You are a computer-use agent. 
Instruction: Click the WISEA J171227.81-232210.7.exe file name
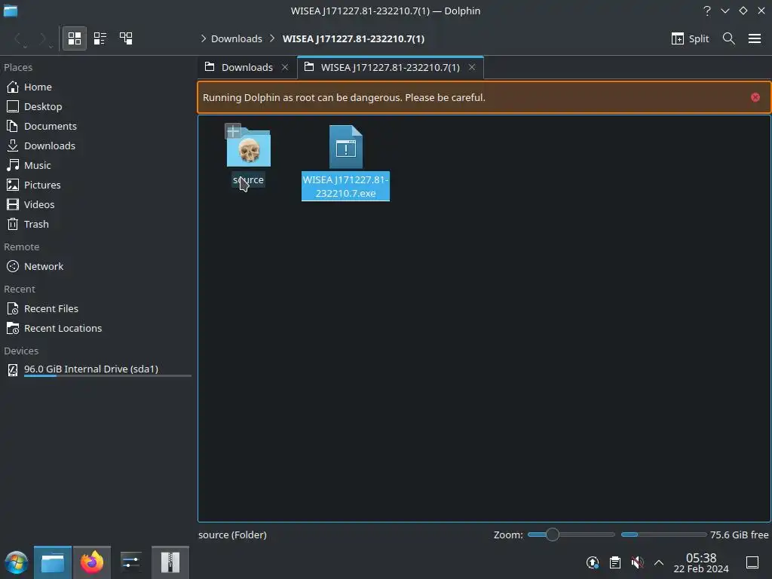pos(345,186)
